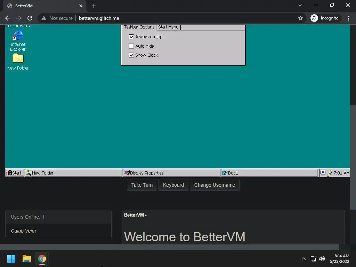Click the Incognito profile button

click(325, 18)
